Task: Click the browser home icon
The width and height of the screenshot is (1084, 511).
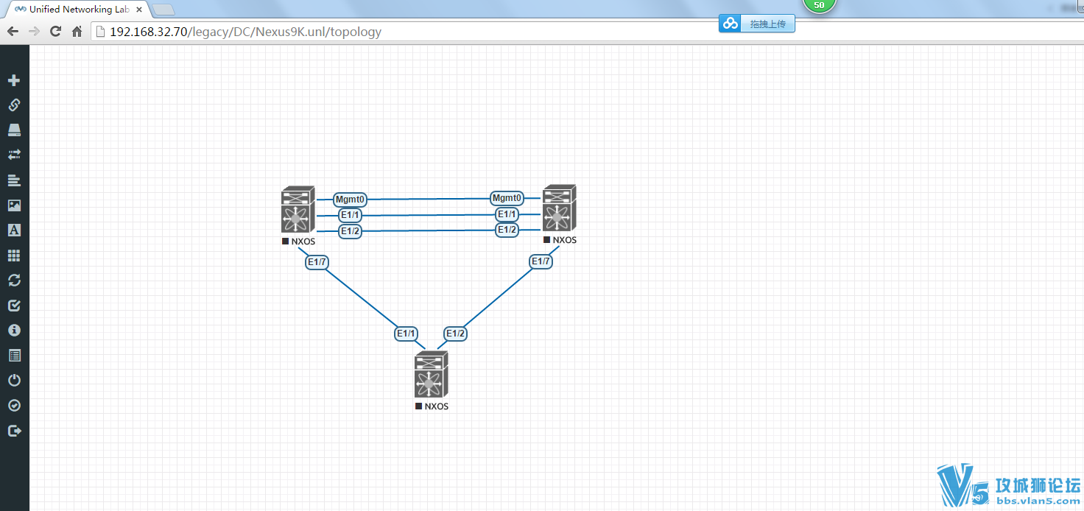Action: [x=77, y=32]
